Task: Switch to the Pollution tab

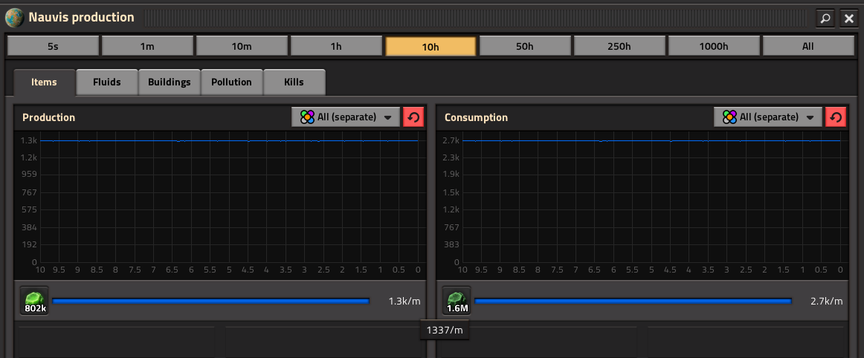Action: [x=231, y=82]
